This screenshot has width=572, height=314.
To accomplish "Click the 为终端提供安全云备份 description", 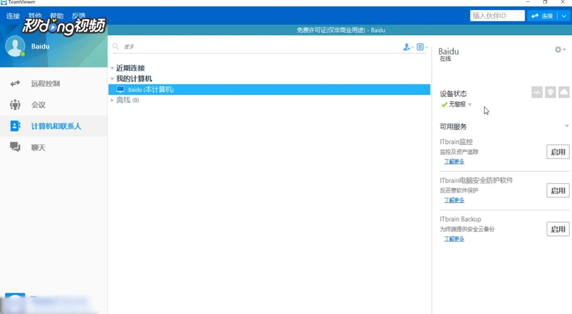I will pos(467,229).
